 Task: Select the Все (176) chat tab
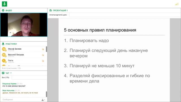[6, 77]
